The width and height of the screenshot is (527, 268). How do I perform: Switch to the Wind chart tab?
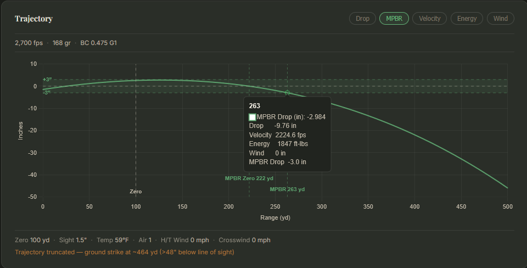click(x=501, y=19)
